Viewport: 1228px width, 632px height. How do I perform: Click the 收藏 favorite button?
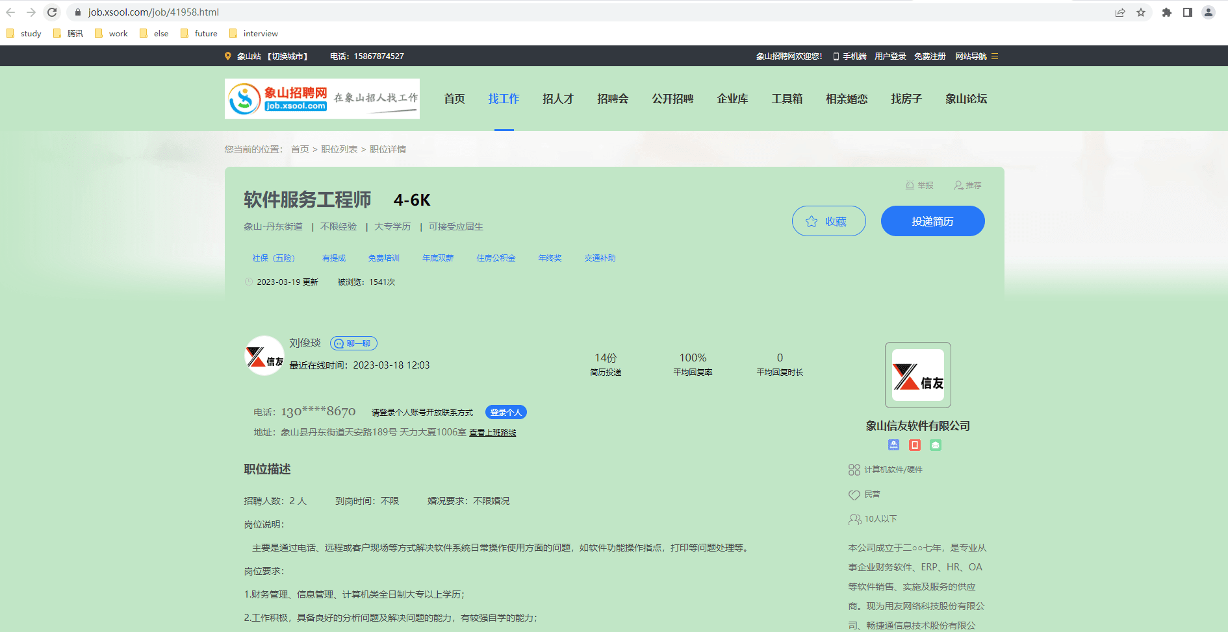coord(829,221)
